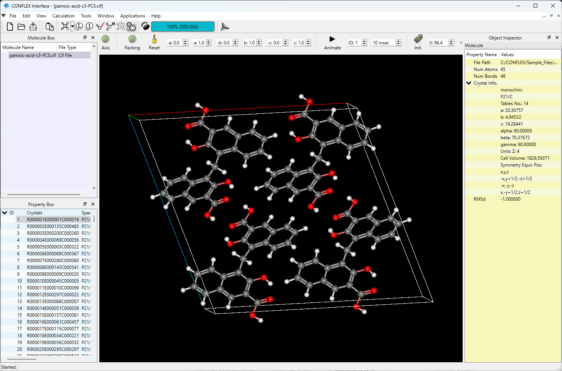Click the gears settings toolbar icon

pos(131,27)
